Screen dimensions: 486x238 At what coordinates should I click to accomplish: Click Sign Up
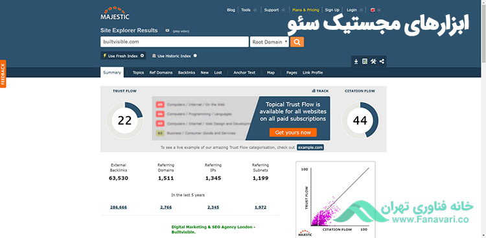332,10
